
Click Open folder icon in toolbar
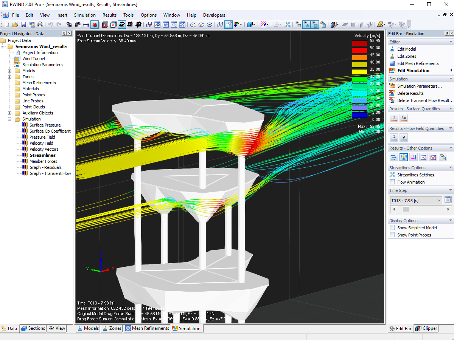point(15,25)
